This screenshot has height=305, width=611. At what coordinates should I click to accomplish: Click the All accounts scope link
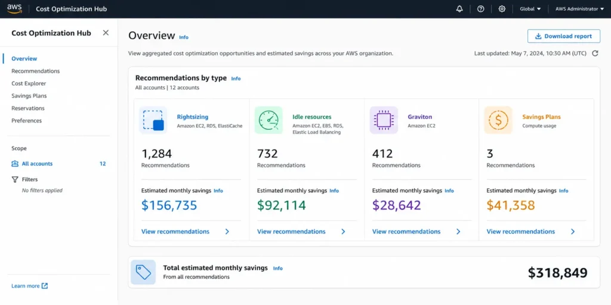[x=37, y=164]
